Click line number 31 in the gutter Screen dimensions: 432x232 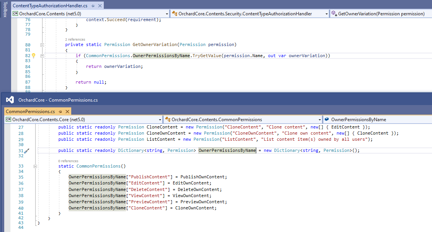click(21, 151)
